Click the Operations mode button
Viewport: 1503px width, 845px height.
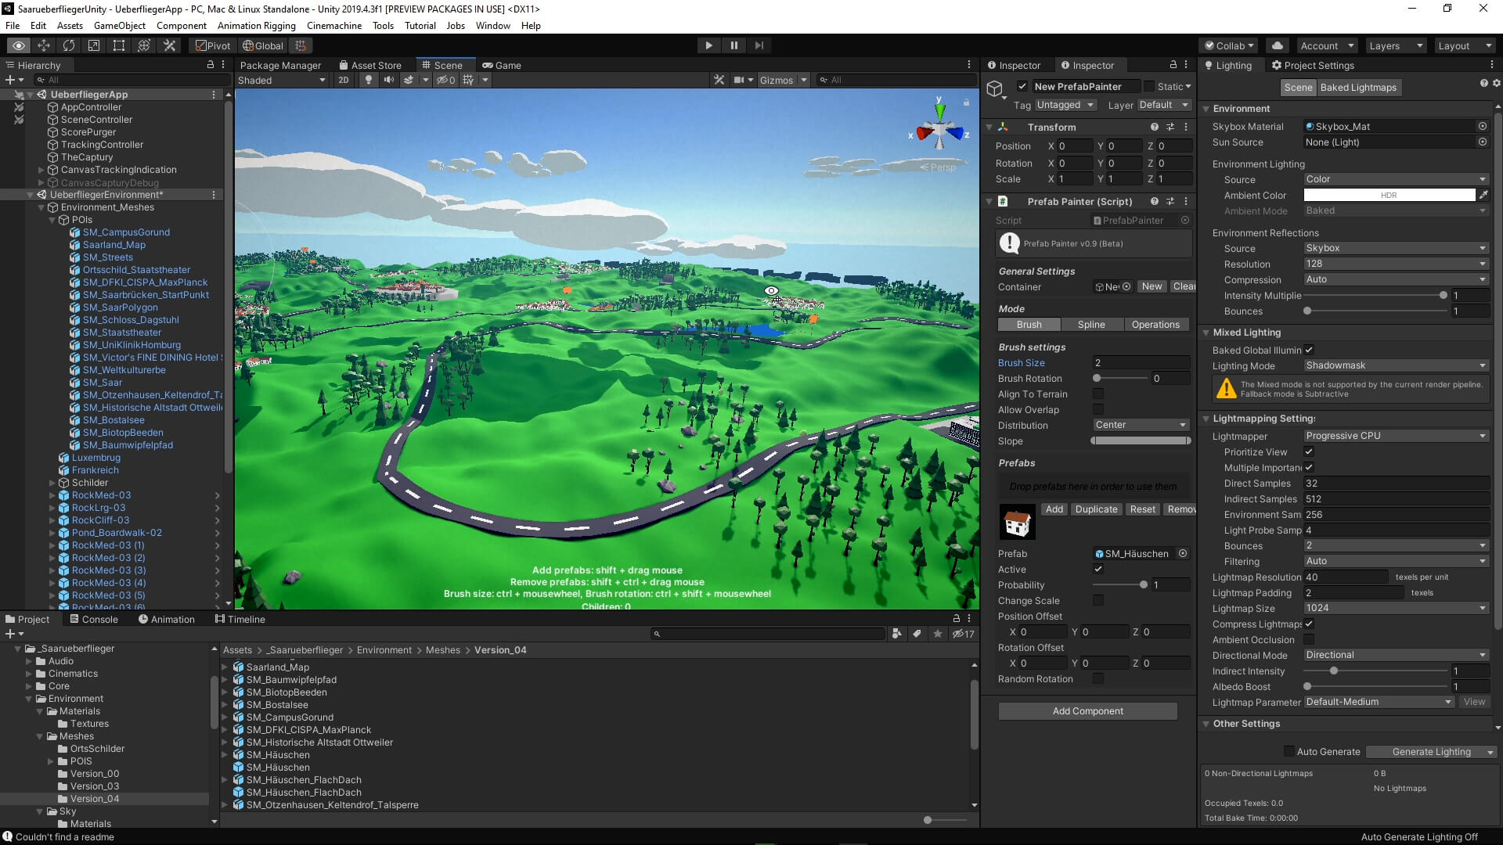1155,324
